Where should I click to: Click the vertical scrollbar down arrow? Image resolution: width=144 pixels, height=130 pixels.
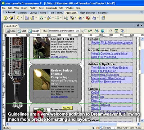(x=142, y=120)
